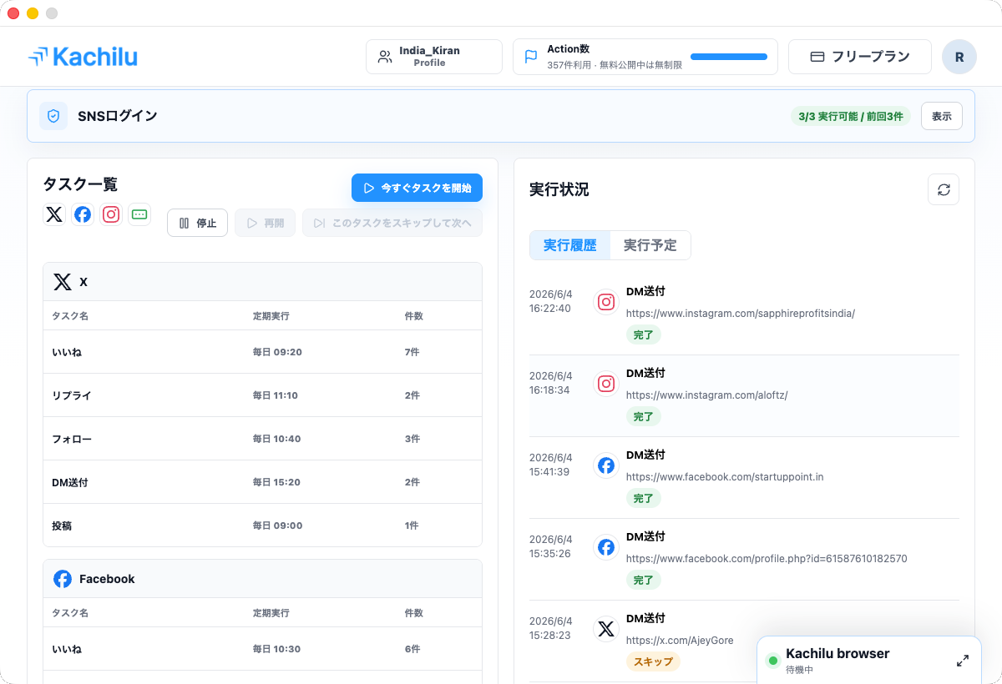Select the フォロー task row

point(262,439)
